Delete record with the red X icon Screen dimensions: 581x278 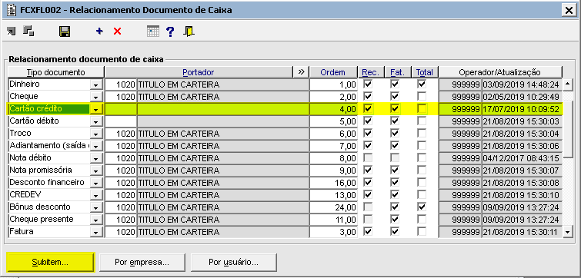pyautogui.click(x=118, y=31)
